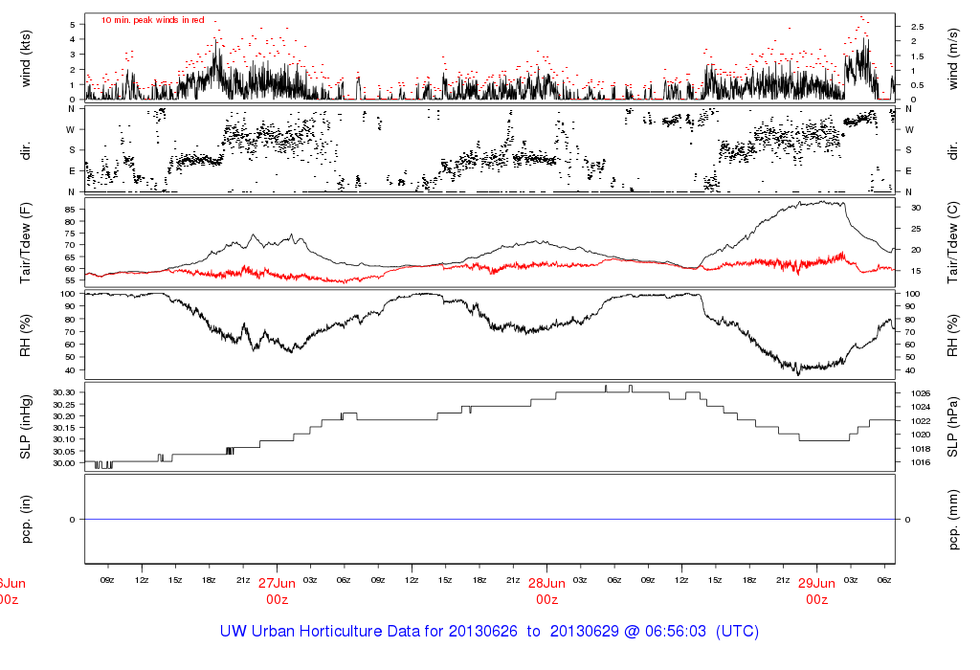This screenshot has width=980, height=670.
Task: Click the 85 tick on the Fahrenheit axis
Action: (x=71, y=209)
